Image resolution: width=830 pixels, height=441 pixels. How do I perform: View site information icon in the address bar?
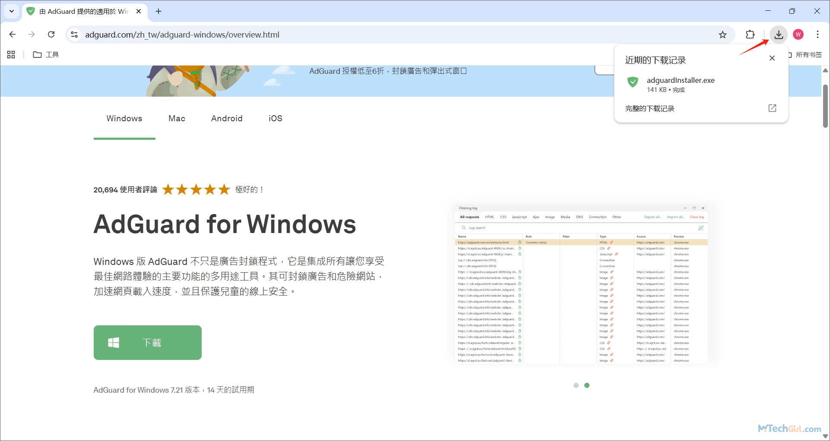tap(74, 35)
